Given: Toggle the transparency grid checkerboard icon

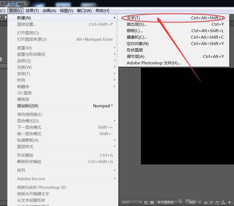Looking at the screenshot, I should (x=152, y=202).
